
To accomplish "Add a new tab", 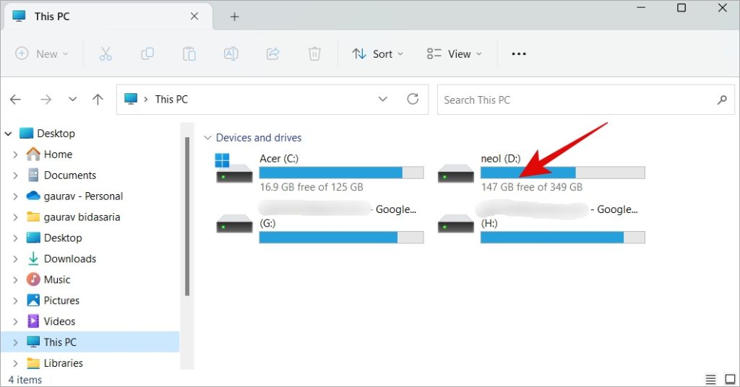I will tap(234, 17).
